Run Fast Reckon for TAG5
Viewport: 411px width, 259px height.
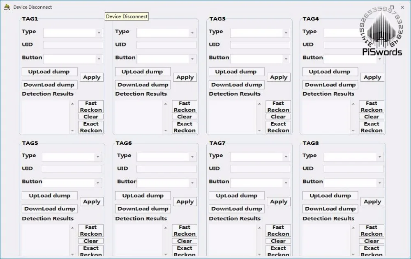(x=91, y=230)
